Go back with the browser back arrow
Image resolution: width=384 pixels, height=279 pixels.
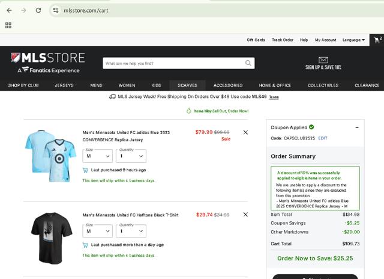9,10
